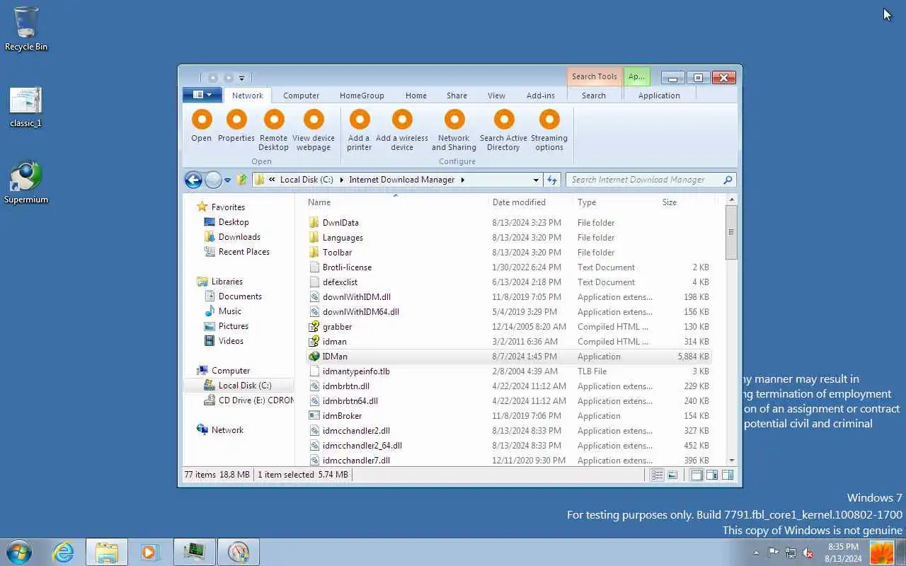
Task: Open Windows Media Player from taskbar
Action: click(x=150, y=552)
